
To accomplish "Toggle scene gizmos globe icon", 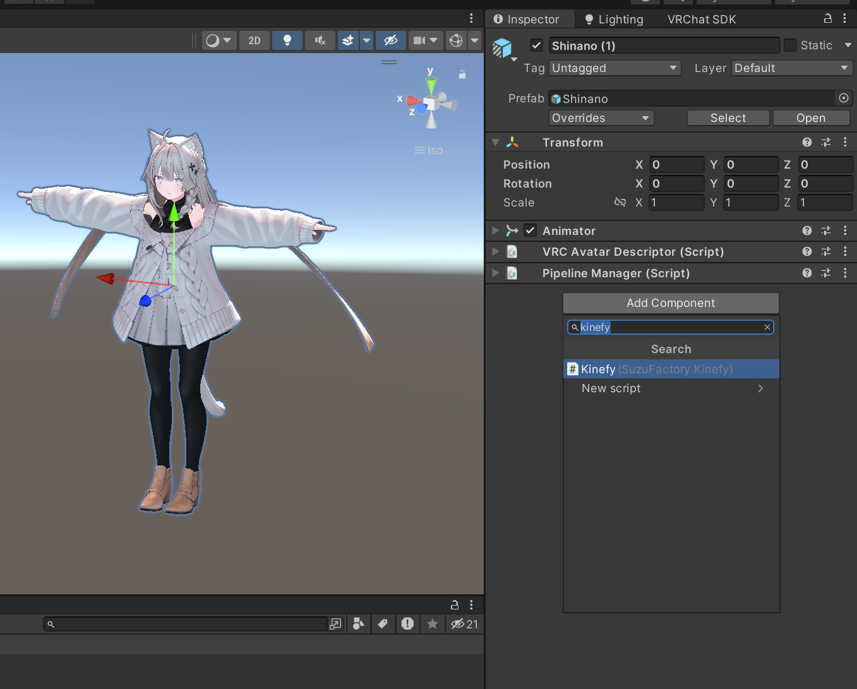I will click(x=456, y=40).
